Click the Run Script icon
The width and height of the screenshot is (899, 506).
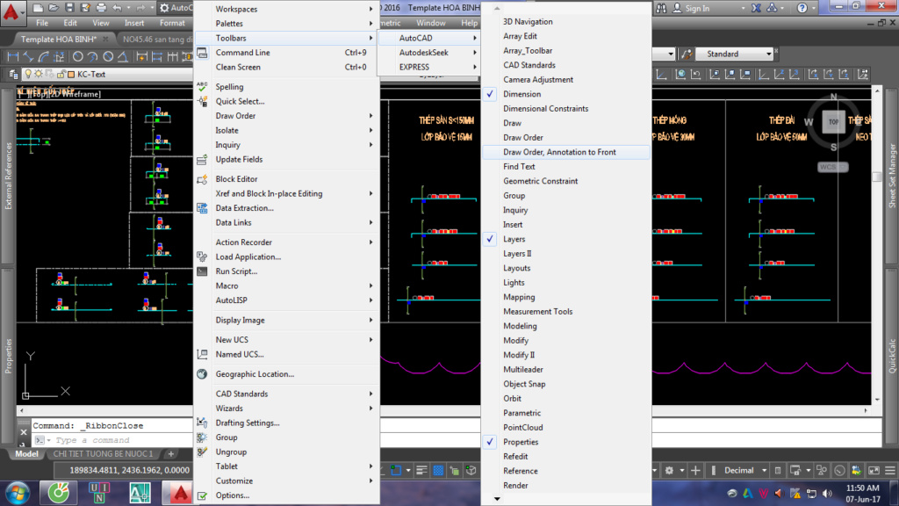(x=202, y=271)
